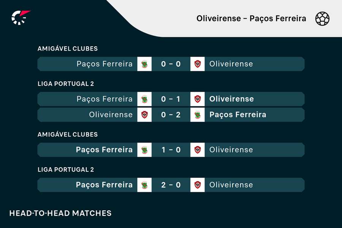Click the 'Head-to-Head Matches' caption

(x=60, y=213)
